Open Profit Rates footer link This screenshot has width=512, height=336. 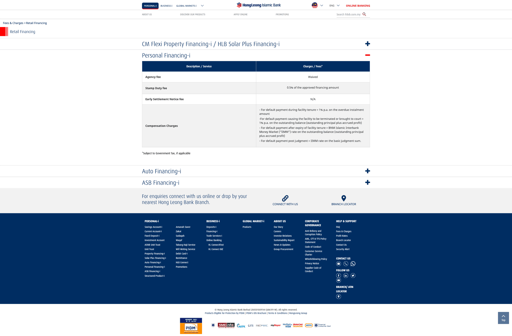click(342, 236)
